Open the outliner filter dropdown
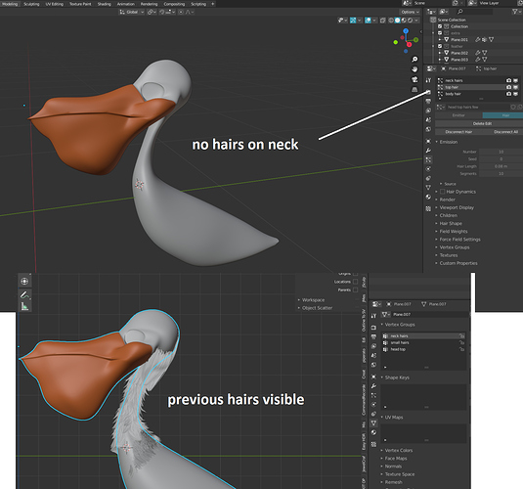Screen dimensions: 523x489 point(516,12)
